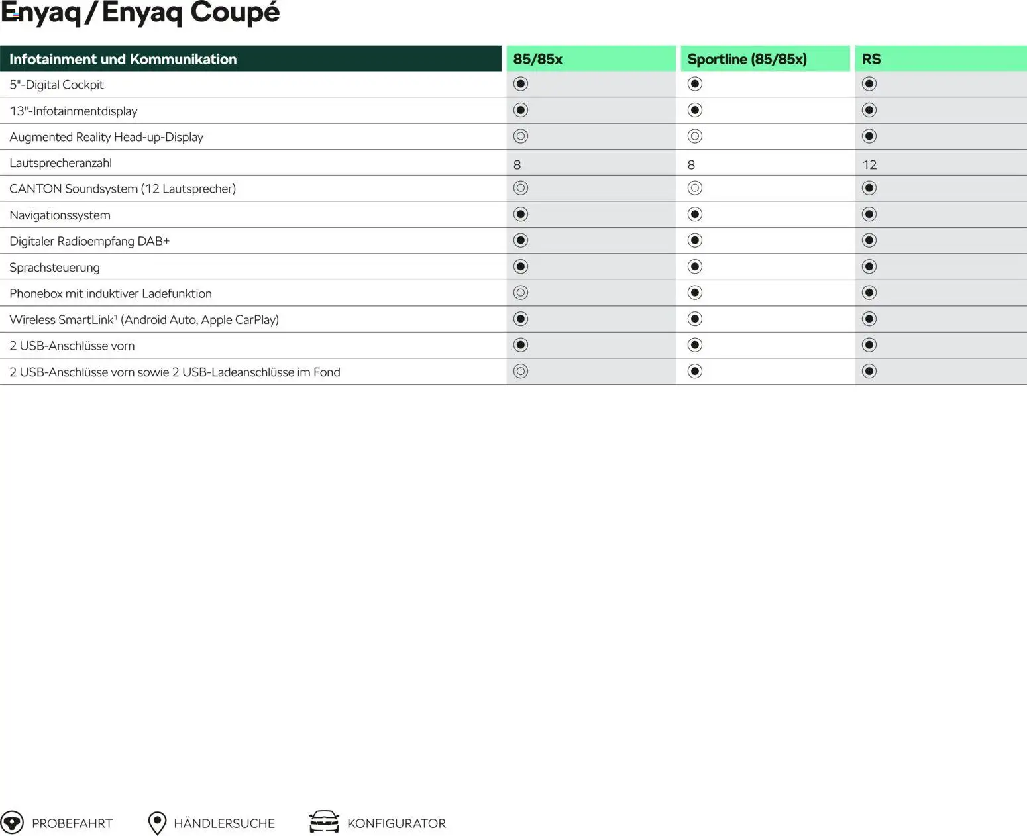
Task: Click the Infotainment und Kommunikation header
Action: [x=123, y=59]
